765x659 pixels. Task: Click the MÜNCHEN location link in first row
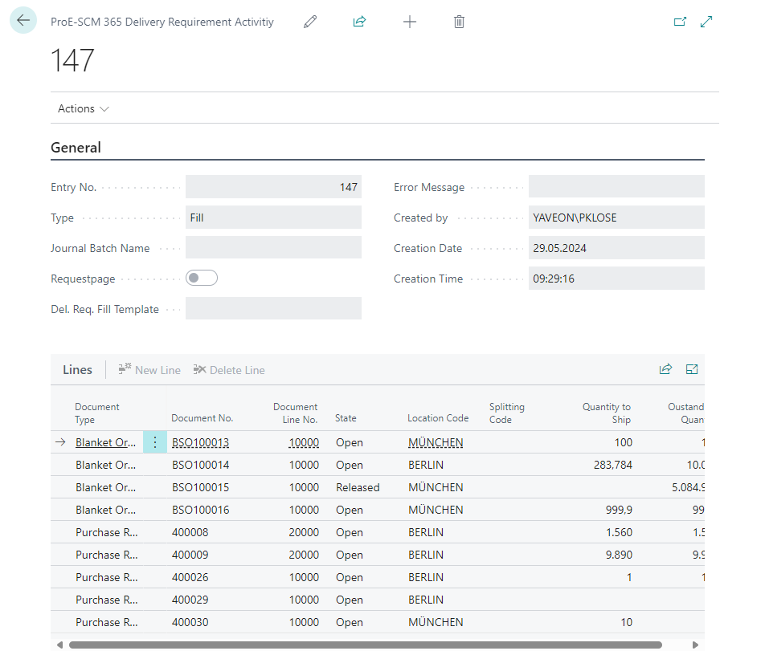pos(436,442)
